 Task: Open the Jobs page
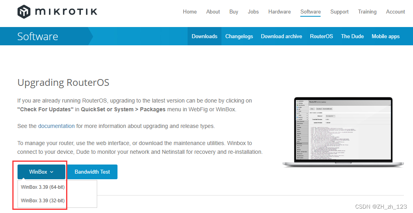(253, 12)
